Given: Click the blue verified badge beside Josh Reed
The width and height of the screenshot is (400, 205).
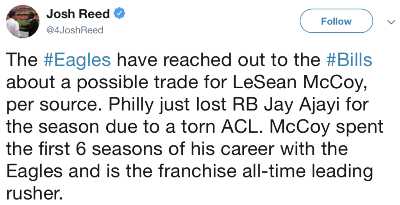Looking at the screenshot, I should click(x=119, y=14).
